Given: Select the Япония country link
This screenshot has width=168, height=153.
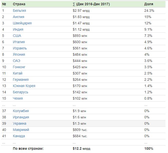Looking at the screenshot, I should pyautogui.click(x=19, y=54).
